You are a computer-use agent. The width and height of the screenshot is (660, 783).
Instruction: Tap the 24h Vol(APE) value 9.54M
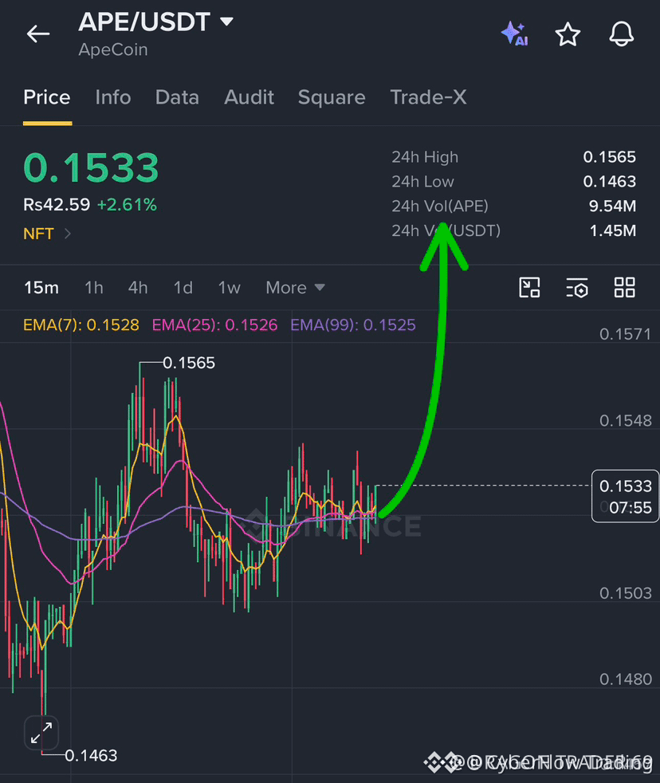tap(612, 207)
